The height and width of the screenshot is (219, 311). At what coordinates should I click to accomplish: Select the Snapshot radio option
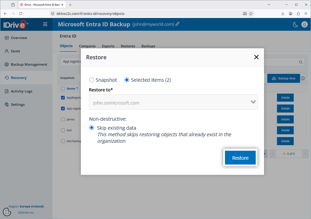92,80
